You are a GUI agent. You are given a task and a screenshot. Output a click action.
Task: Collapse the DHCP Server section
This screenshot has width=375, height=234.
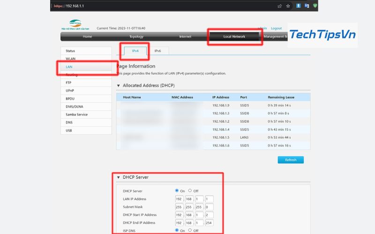click(119, 177)
